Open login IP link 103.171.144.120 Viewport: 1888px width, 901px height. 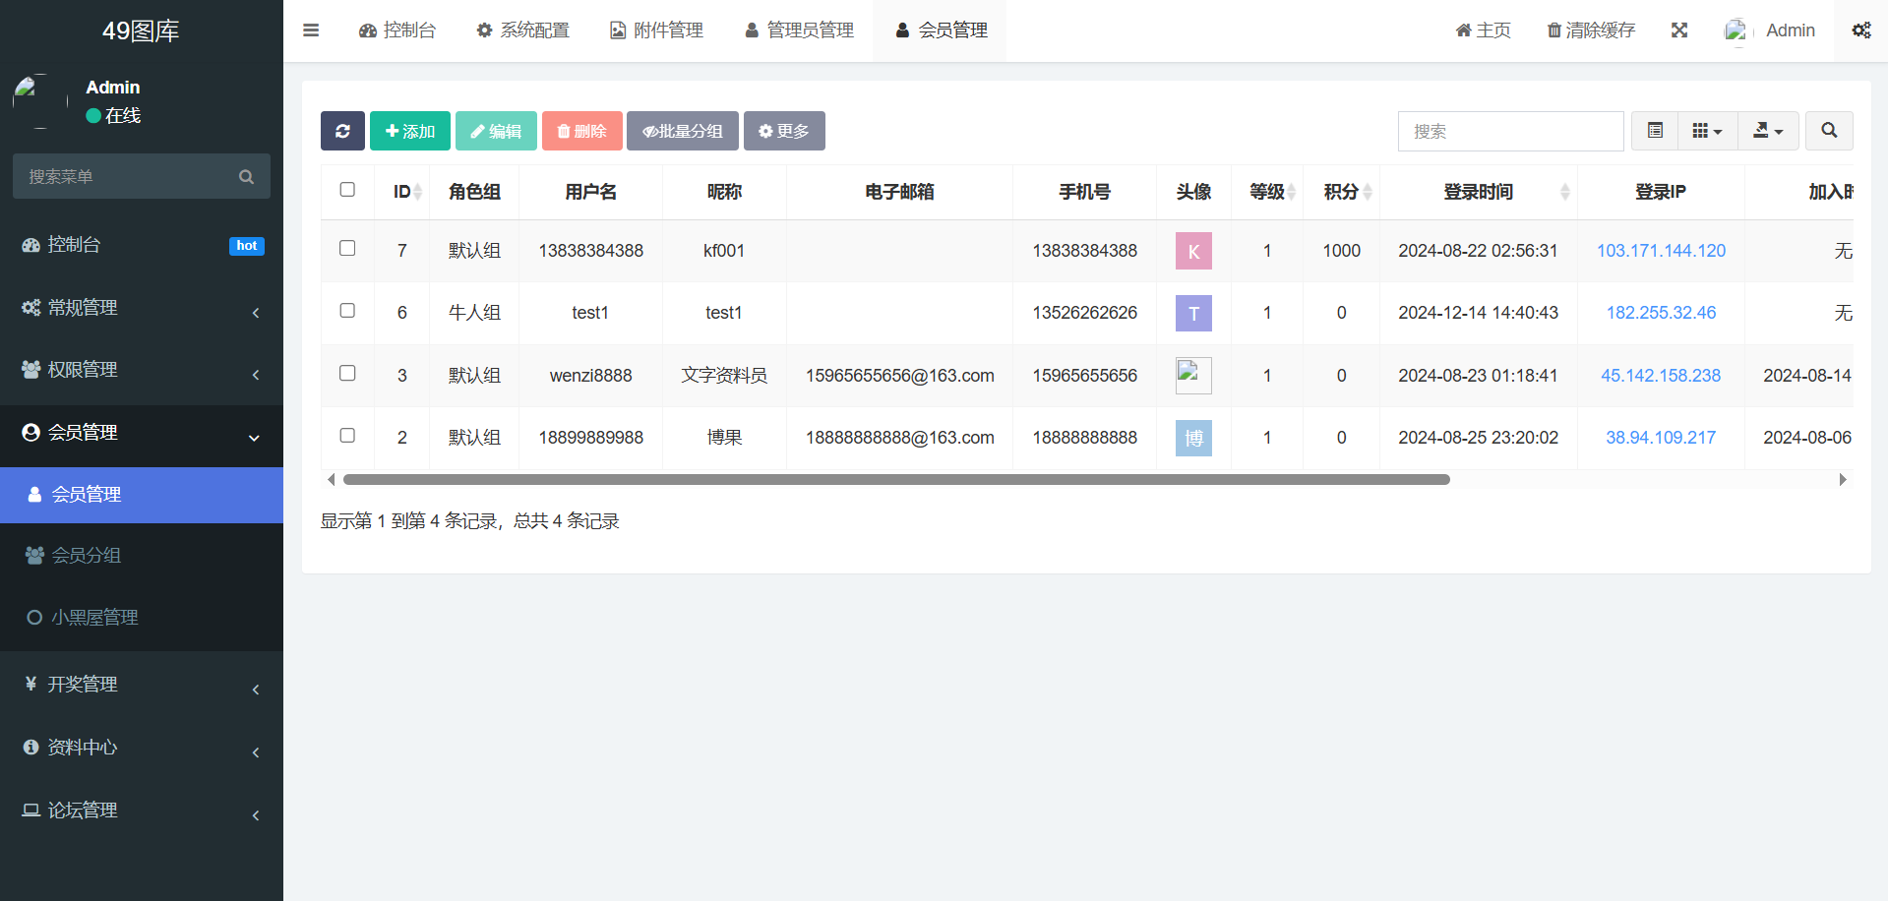click(x=1661, y=251)
